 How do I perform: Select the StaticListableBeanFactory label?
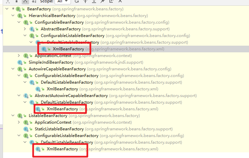pos(59,129)
